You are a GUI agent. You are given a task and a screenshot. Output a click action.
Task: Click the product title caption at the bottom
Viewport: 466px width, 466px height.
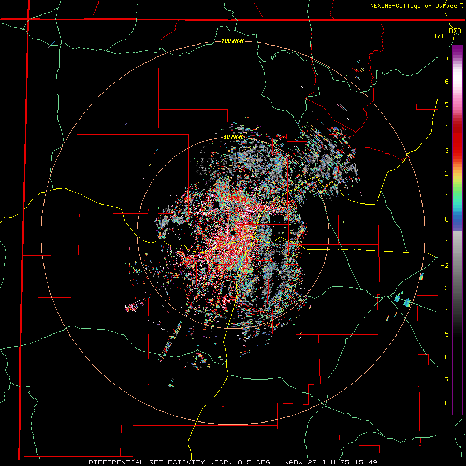pos(233,462)
